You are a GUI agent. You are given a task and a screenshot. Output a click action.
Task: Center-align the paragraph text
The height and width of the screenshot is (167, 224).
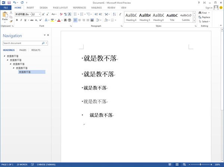point(79,20)
